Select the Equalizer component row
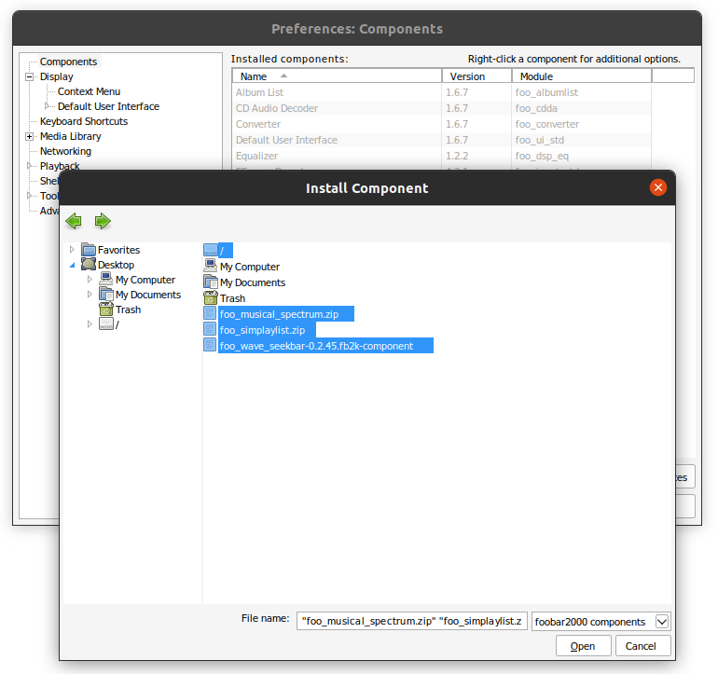Image resolution: width=718 pixels, height=674 pixels. tap(441, 156)
